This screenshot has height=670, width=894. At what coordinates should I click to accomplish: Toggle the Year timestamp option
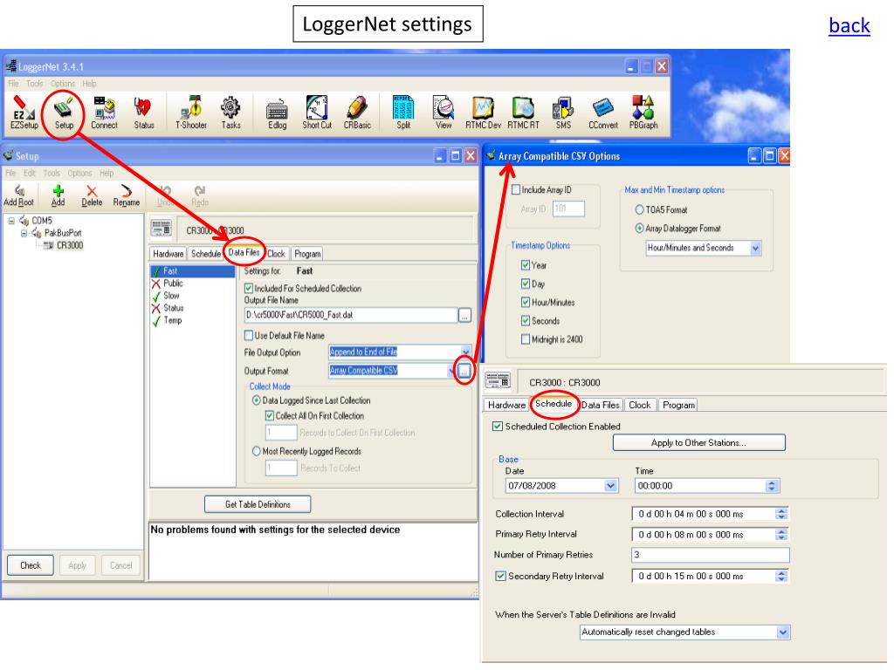coord(526,265)
